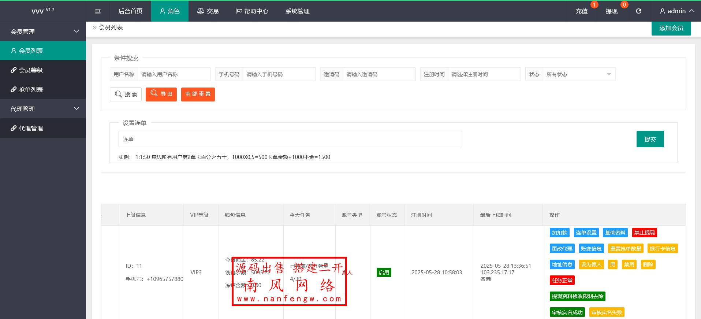The width and height of the screenshot is (701, 319).
Task: Expand the admin user menu
Action: tap(676, 11)
